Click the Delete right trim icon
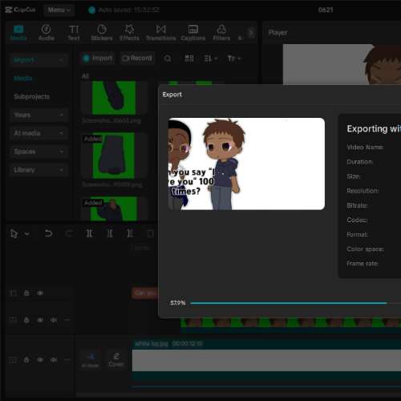 pos(130,233)
